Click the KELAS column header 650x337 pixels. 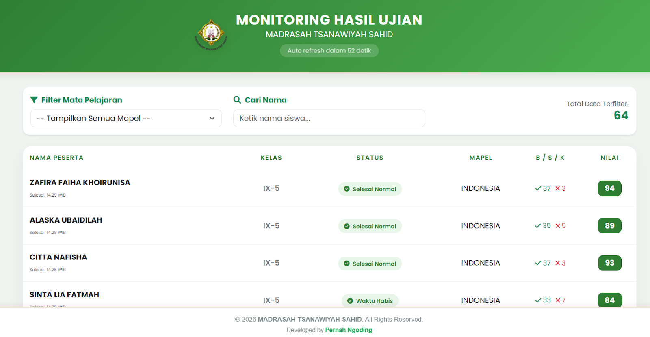coord(271,158)
